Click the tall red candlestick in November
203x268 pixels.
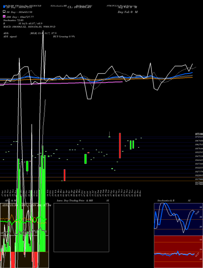click(120, 145)
